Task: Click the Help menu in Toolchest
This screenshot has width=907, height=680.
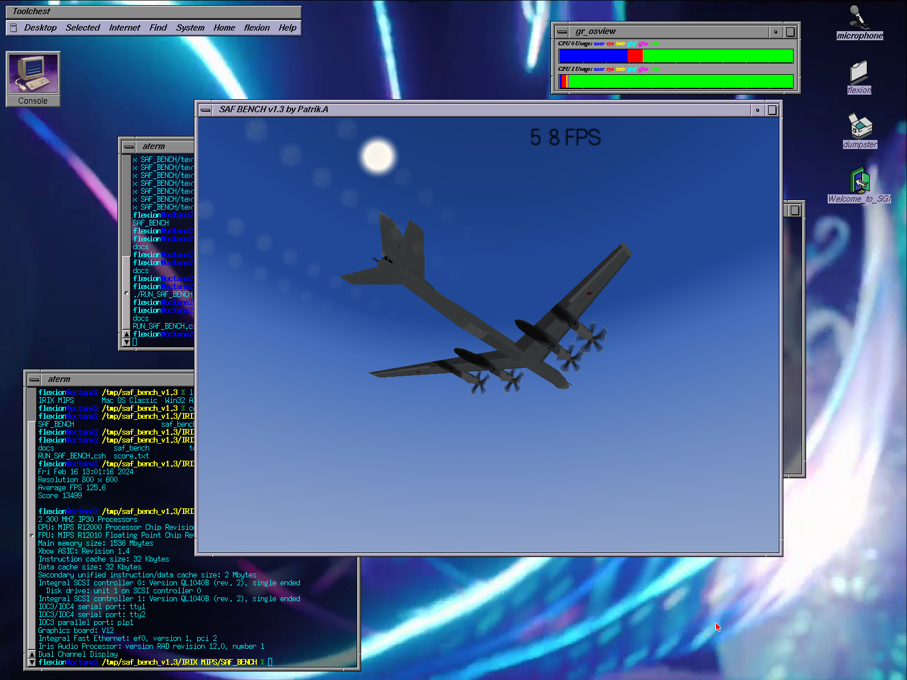Action: coord(287,28)
